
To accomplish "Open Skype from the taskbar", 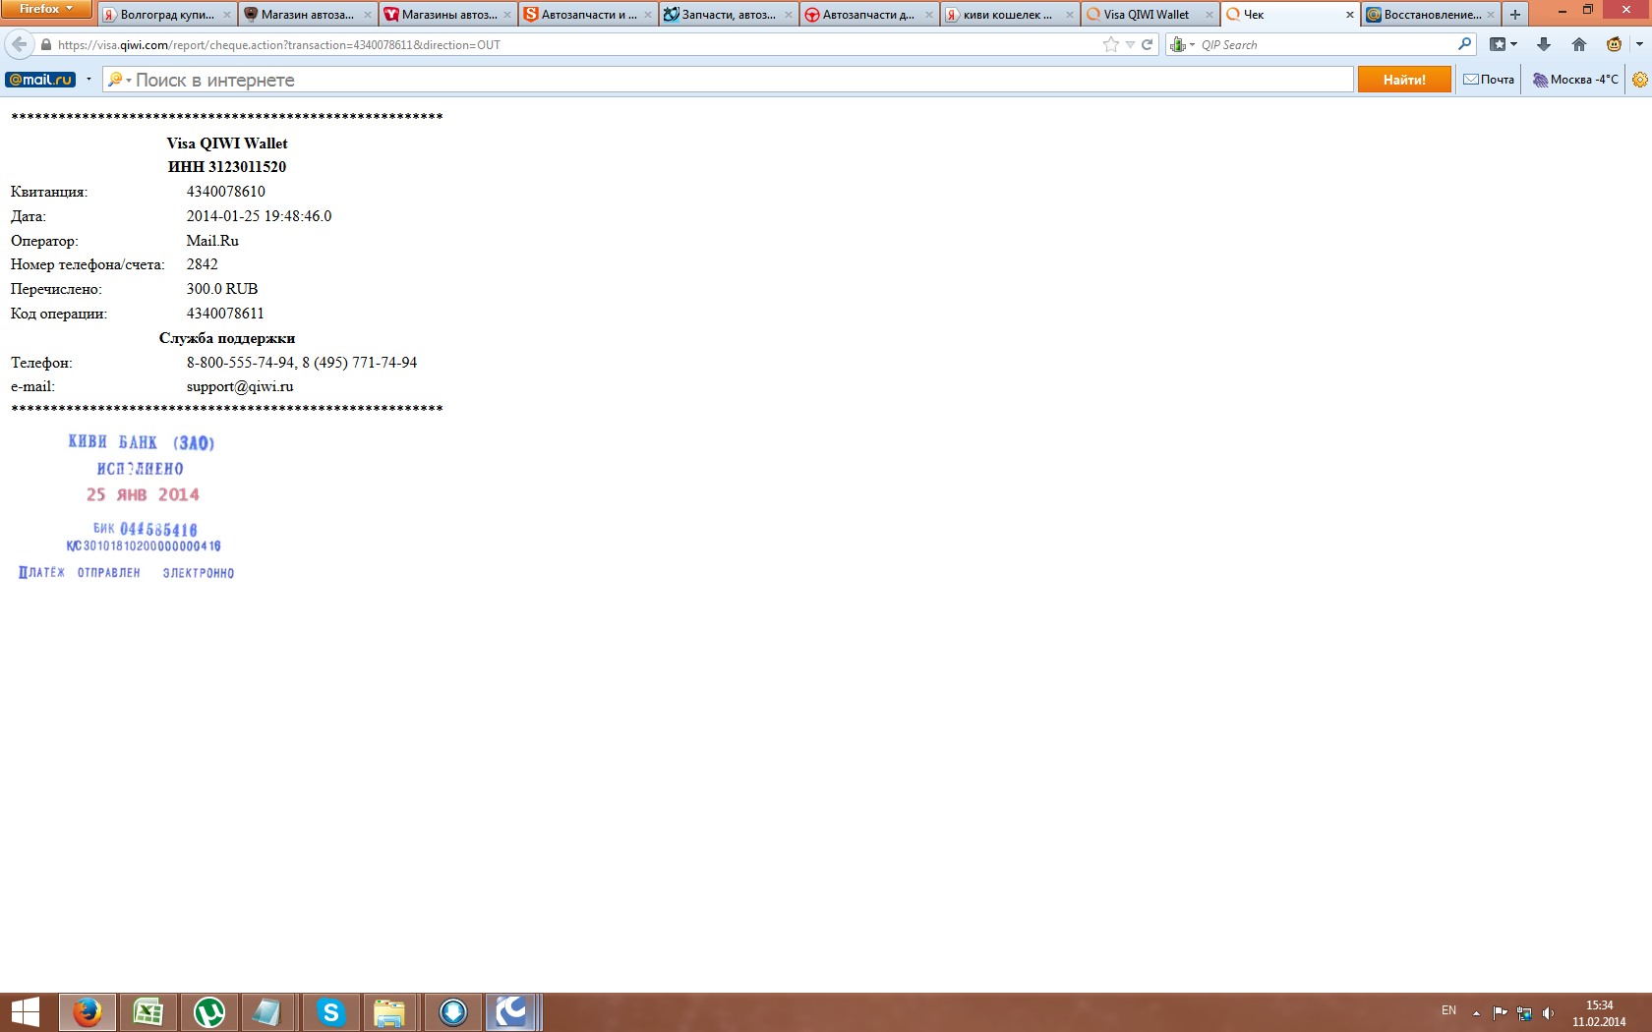I will point(331,1012).
